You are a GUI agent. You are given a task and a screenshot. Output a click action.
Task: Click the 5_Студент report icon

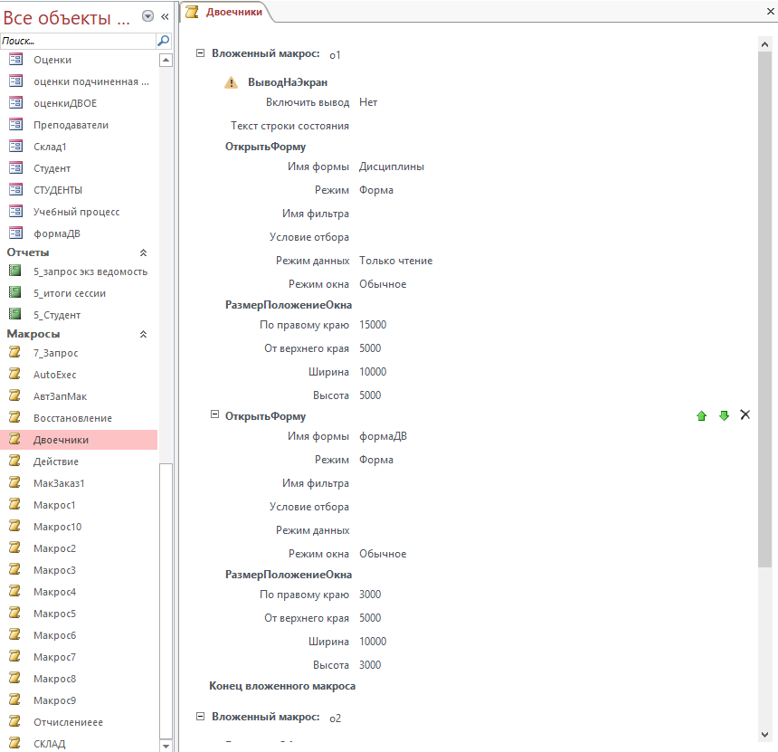pos(15,315)
